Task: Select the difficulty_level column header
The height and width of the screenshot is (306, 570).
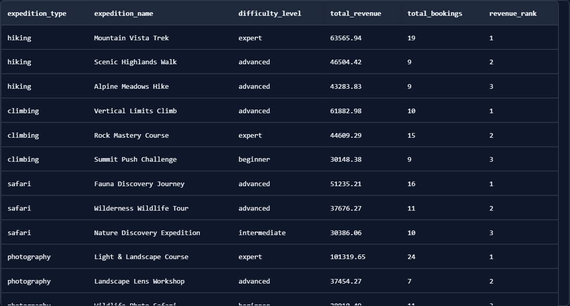Action: [x=270, y=14]
